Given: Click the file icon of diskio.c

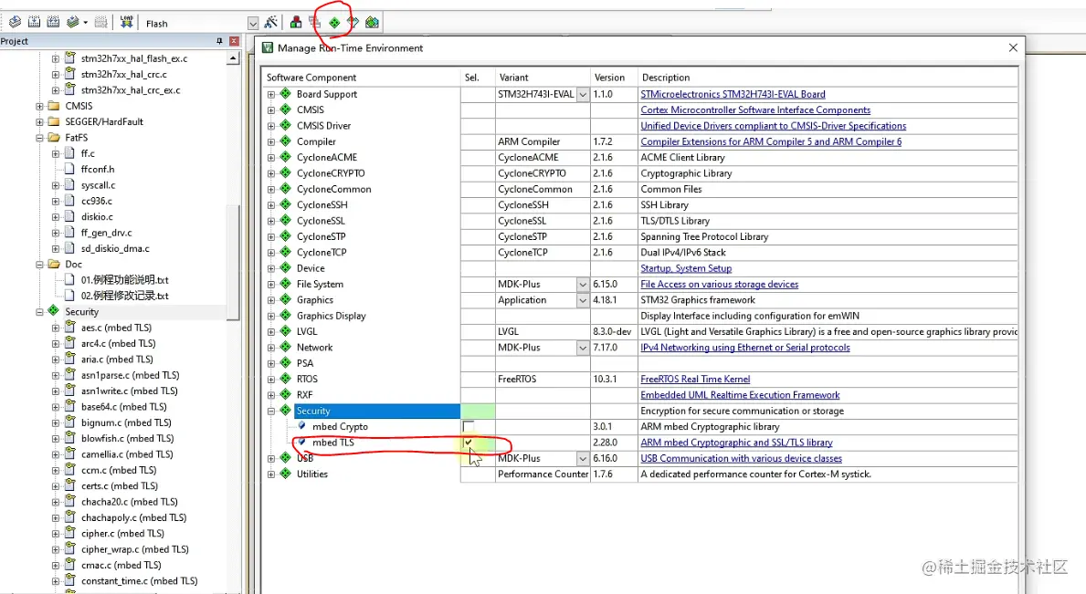Looking at the screenshot, I should [69, 216].
